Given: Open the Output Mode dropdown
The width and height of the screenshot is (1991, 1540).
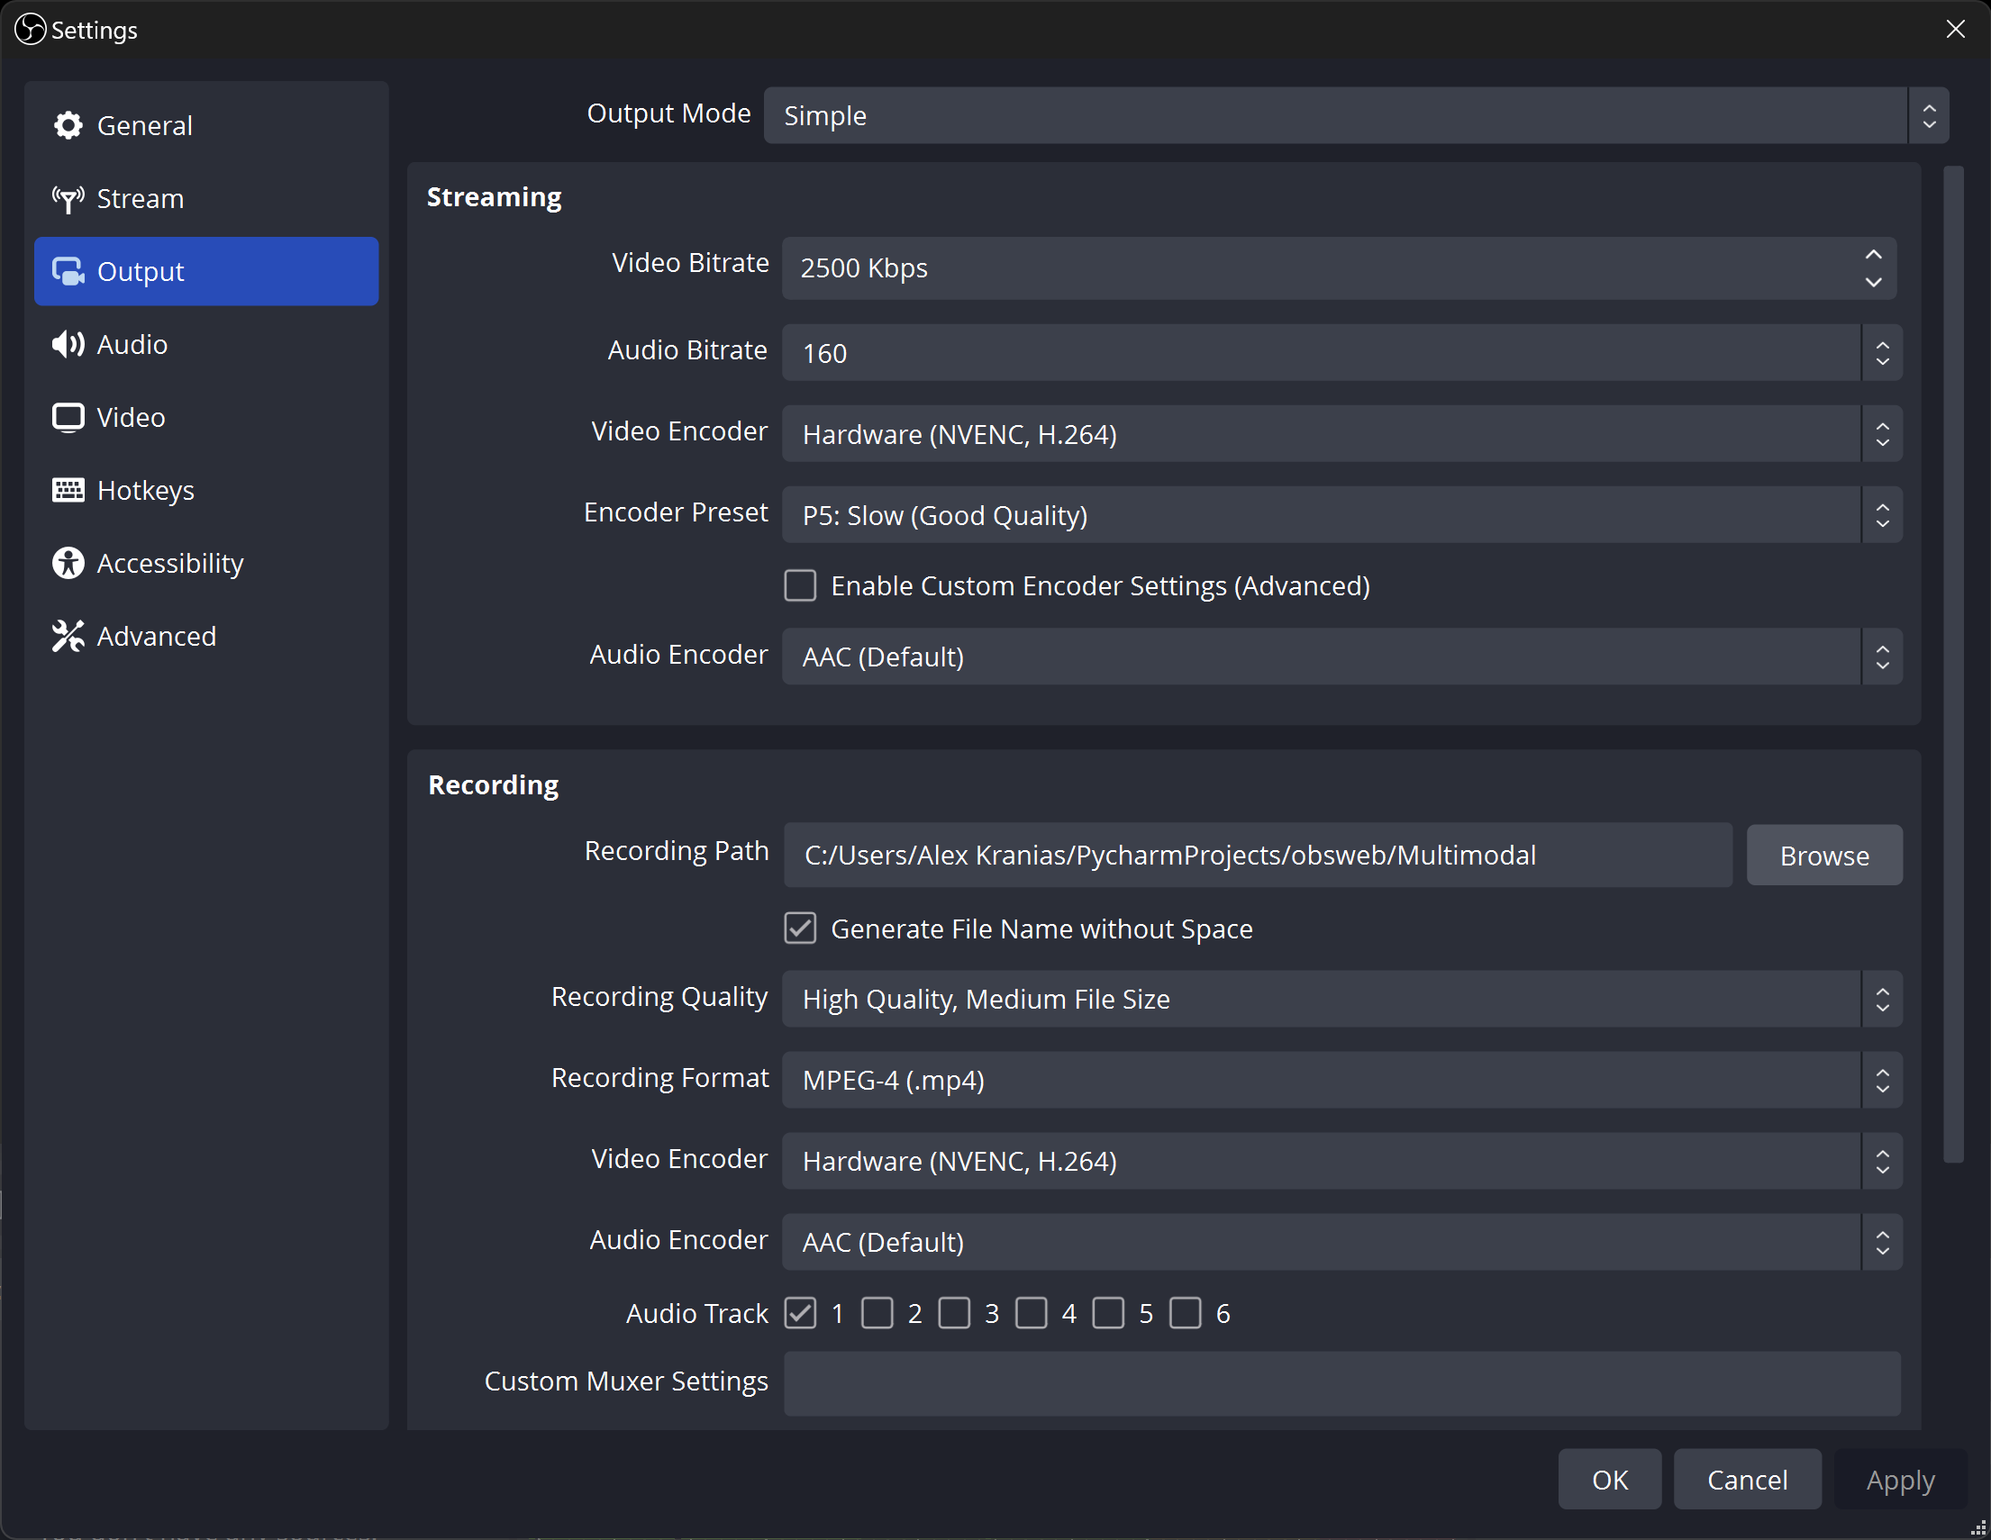Looking at the screenshot, I should [x=1355, y=116].
